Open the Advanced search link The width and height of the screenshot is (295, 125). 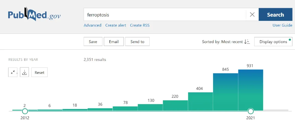92,25
